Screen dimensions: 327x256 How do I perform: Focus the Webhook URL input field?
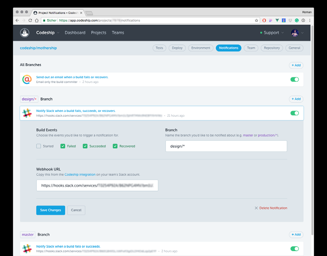point(97,185)
